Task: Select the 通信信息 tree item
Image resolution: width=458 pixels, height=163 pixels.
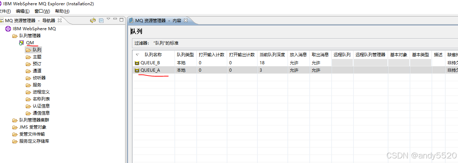Action: tap(41, 113)
